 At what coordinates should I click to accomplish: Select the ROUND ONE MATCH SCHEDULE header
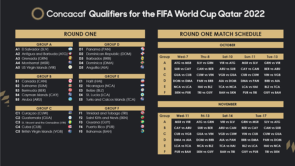pyautogui.click(x=221, y=34)
